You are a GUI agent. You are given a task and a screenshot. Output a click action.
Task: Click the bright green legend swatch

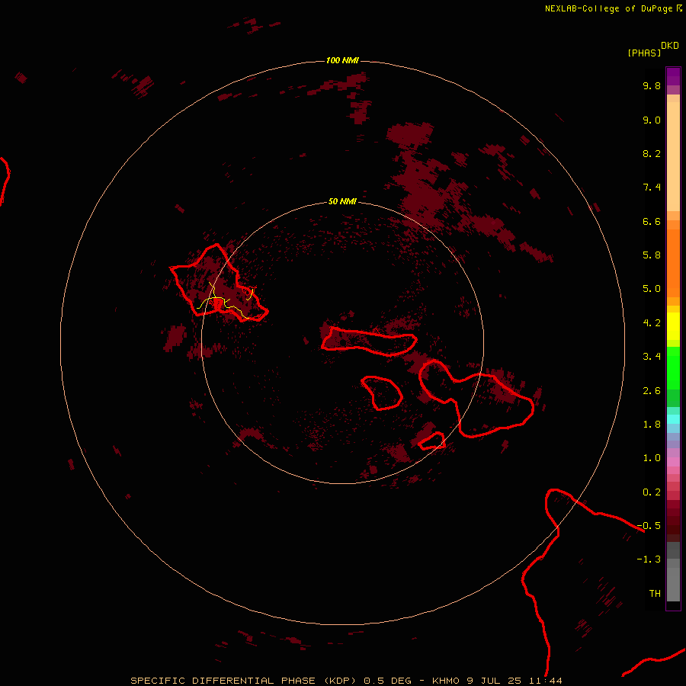[673, 368]
